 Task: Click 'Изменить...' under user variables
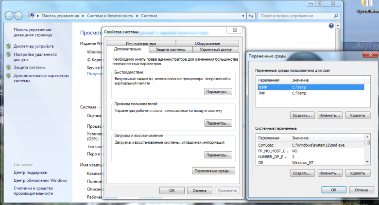coord(330,115)
